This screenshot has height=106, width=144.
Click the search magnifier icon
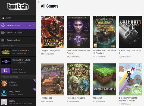(x=3, y=18)
